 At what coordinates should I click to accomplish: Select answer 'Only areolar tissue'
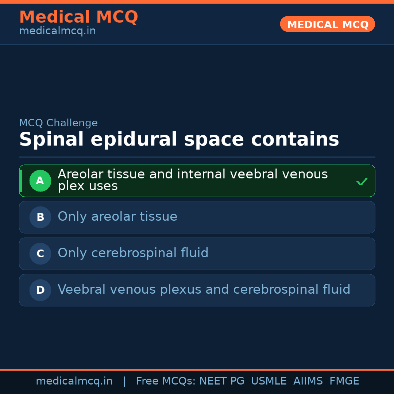[117, 217]
